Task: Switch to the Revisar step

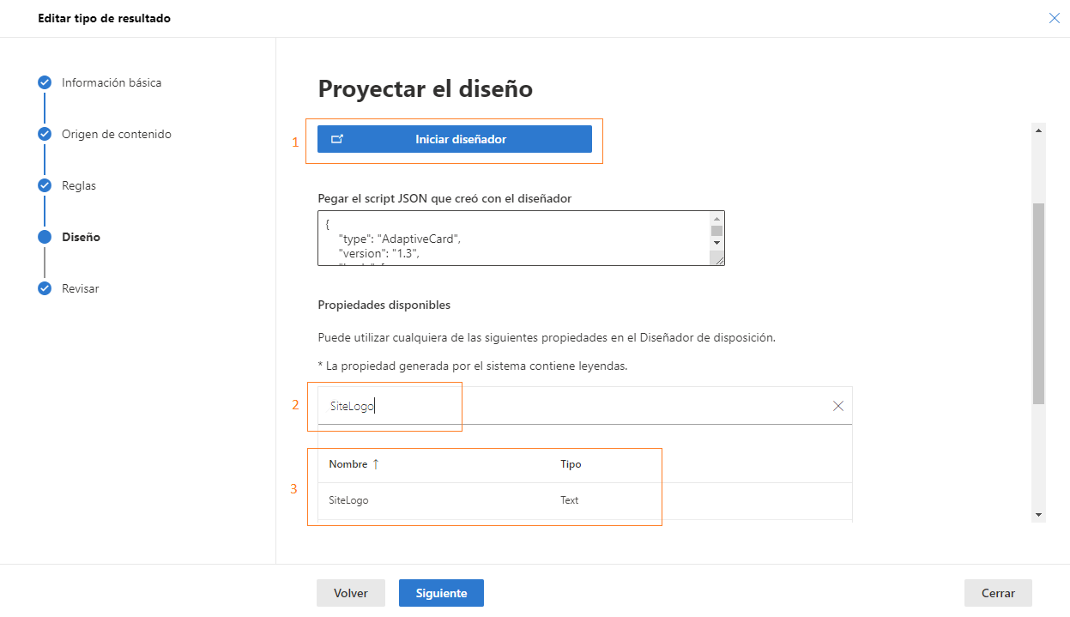Action: [80, 288]
